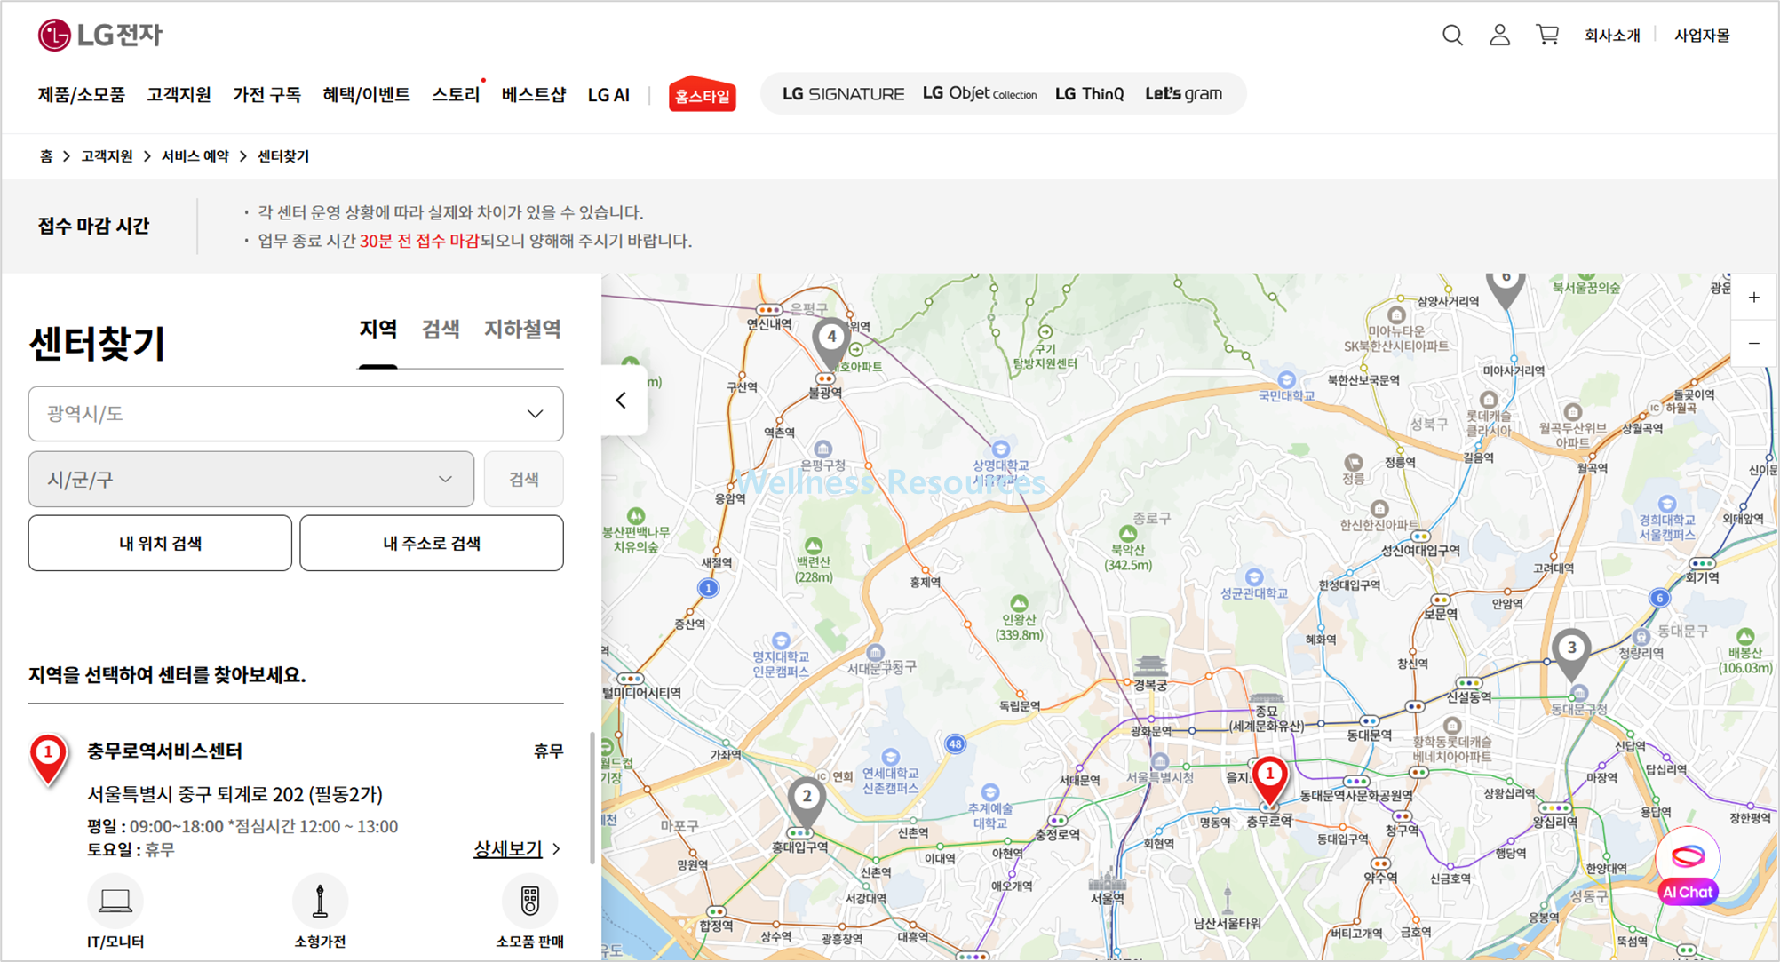Open 회사소개 link
The width and height of the screenshot is (1780, 962).
(1612, 36)
